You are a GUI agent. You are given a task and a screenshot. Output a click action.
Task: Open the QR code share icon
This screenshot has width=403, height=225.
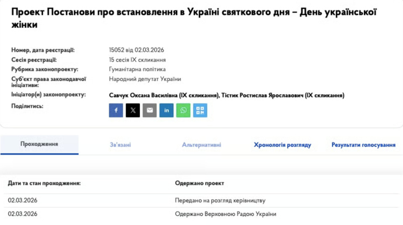click(200, 110)
